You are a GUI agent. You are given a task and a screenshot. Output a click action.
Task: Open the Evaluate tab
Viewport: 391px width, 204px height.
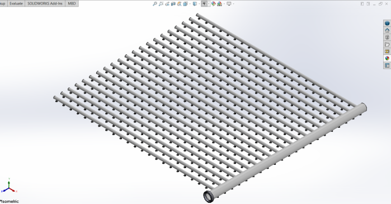pyautogui.click(x=16, y=3)
